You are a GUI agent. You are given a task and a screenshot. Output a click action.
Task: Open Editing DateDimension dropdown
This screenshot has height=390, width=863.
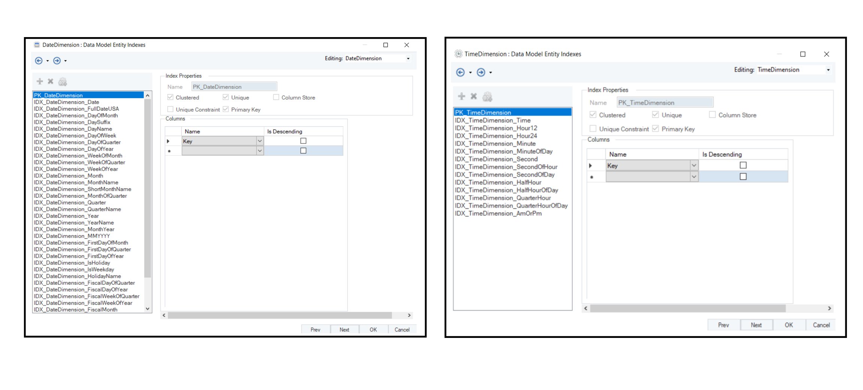(408, 58)
